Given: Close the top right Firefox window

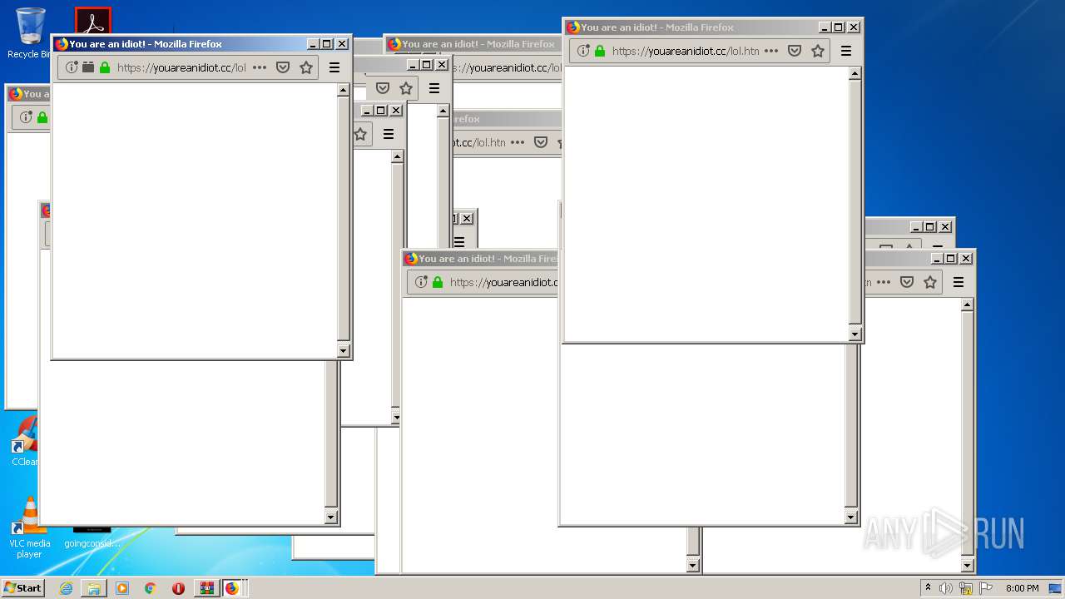Looking at the screenshot, I should point(853,27).
